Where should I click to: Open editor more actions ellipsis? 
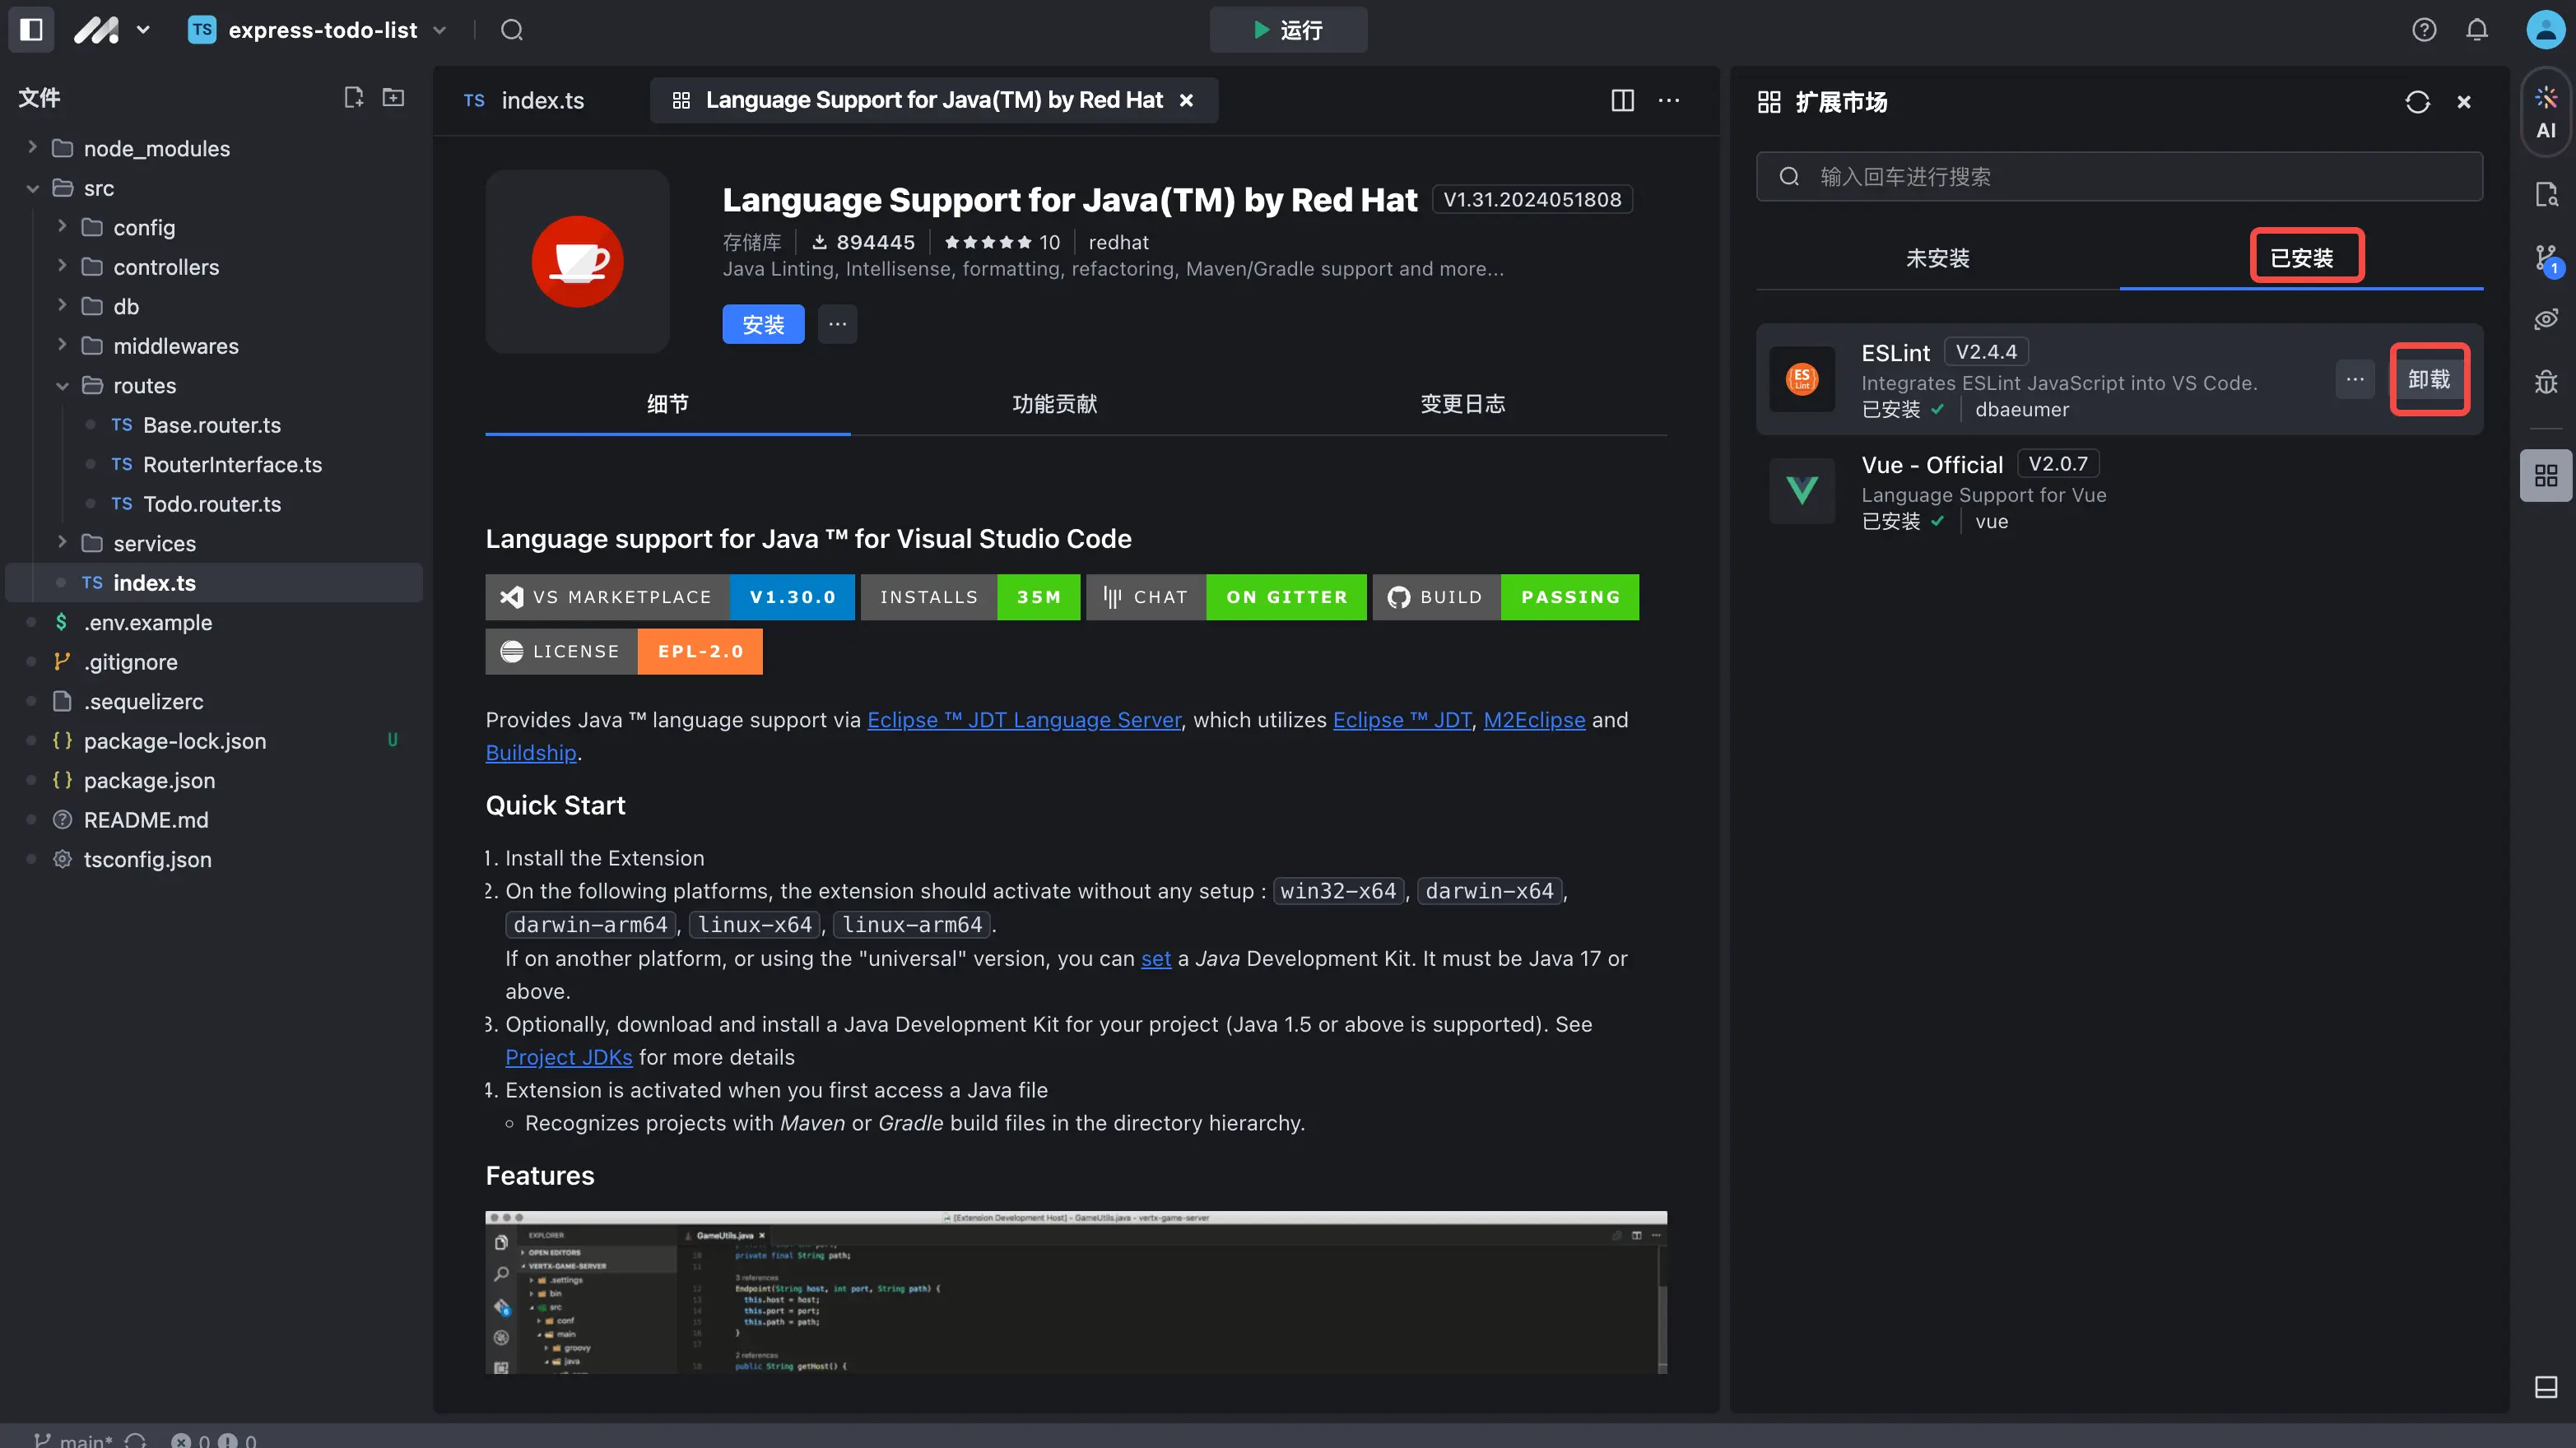point(1669,100)
